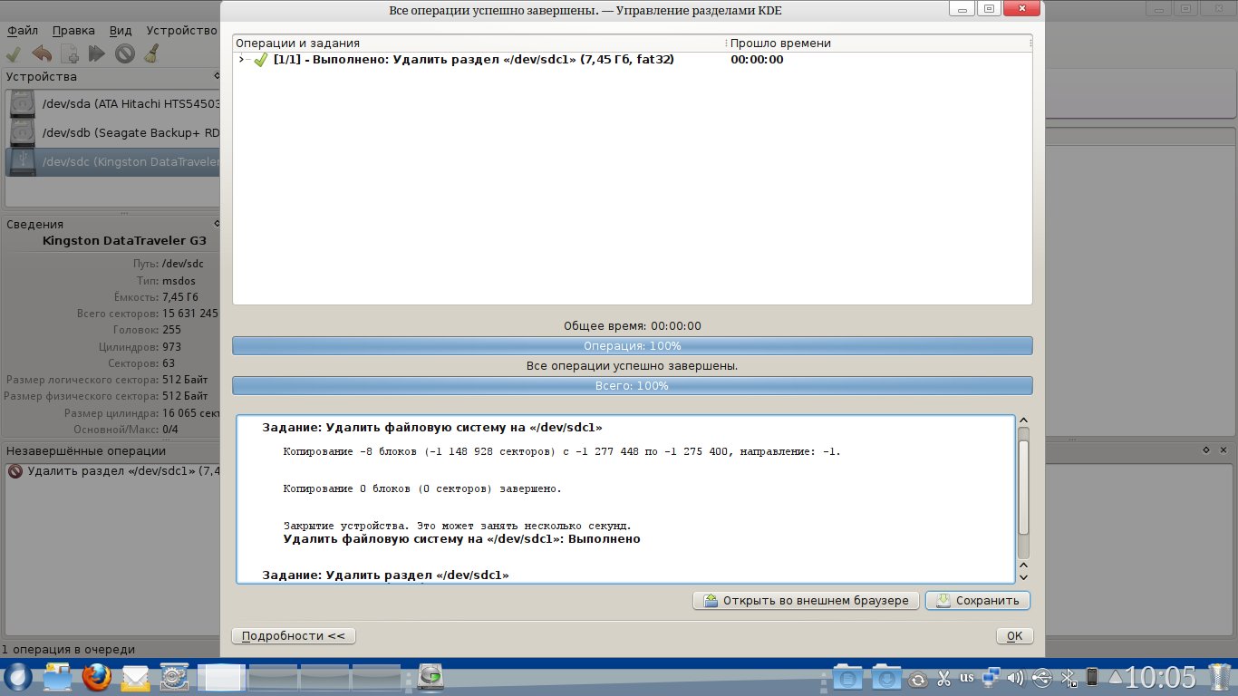The width and height of the screenshot is (1238, 696).
Task: Click the circular cancel toolbar icon
Action: click(125, 53)
